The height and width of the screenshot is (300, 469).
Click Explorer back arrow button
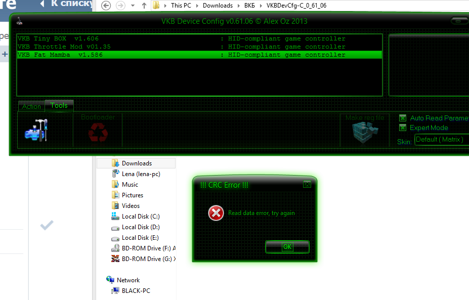pos(106,6)
